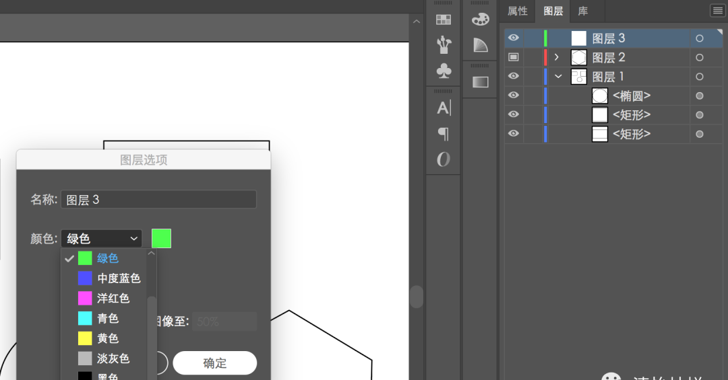Open the Paragraph panel icon
728x380 pixels.
[x=444, y=134]
